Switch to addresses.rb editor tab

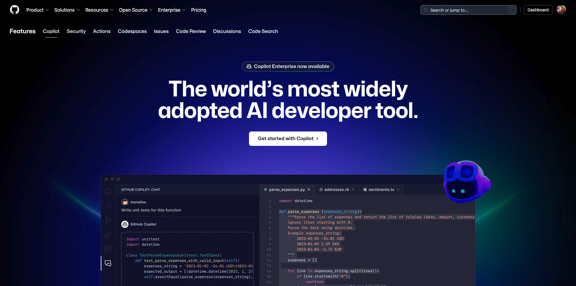click(337, 190)
